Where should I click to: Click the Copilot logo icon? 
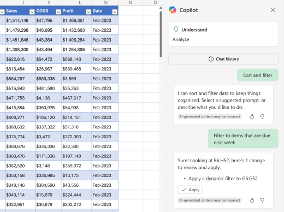click(173, 10)
